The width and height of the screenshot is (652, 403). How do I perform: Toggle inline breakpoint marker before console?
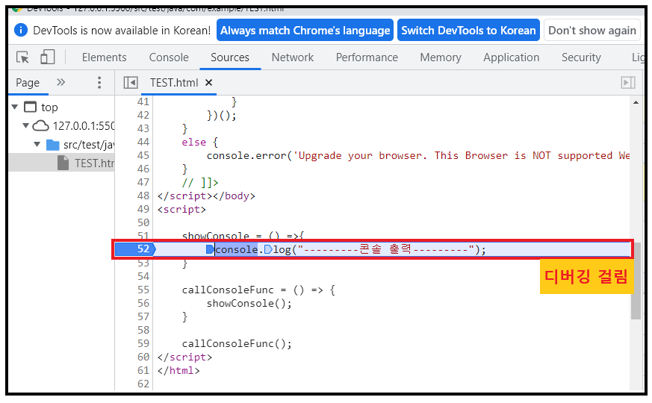pyautogui.click(x=210, y=249)
